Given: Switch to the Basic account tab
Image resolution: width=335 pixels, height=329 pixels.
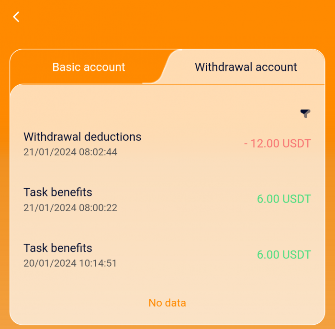Looking at the screenshot, I should (x=89, y=67).
